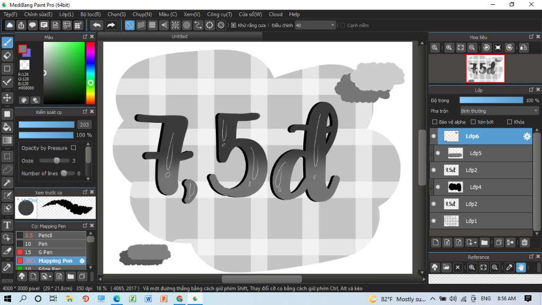Zoom out within the Navigator panel
542x305 pixels.
point(472,48)
